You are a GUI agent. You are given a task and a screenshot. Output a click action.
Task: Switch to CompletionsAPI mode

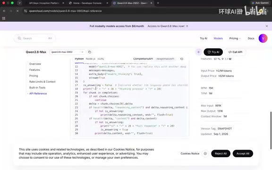pos(143,59)
